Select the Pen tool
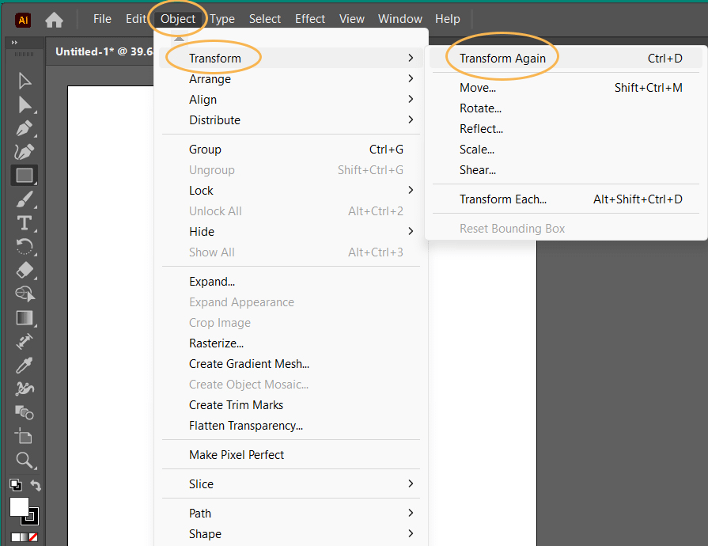Viewport: 708px width, 546px height. [x=25, y=128]
